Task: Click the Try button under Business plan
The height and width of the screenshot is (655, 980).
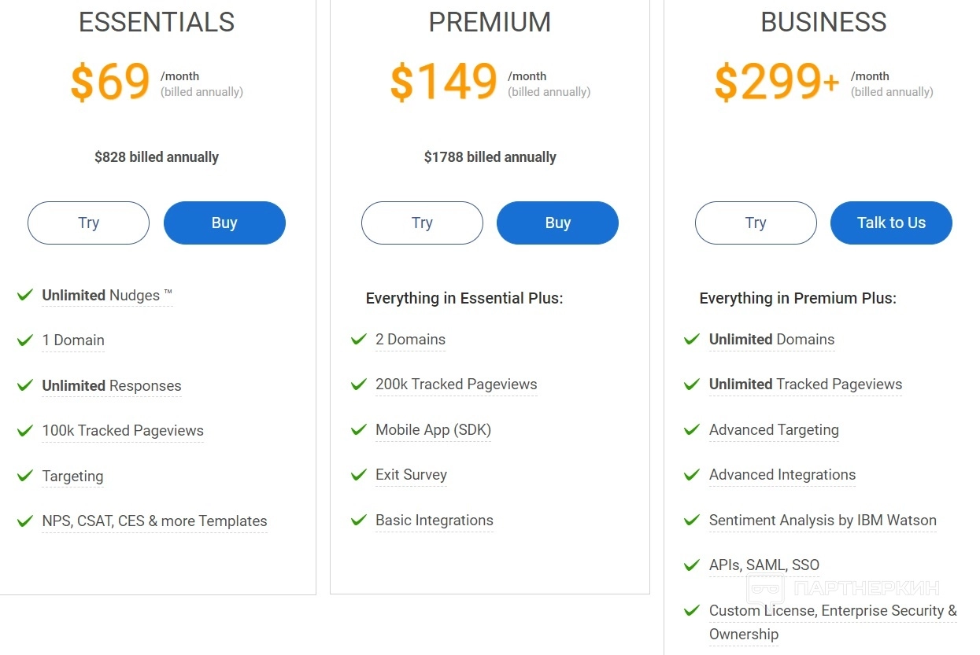Action: 756,223
